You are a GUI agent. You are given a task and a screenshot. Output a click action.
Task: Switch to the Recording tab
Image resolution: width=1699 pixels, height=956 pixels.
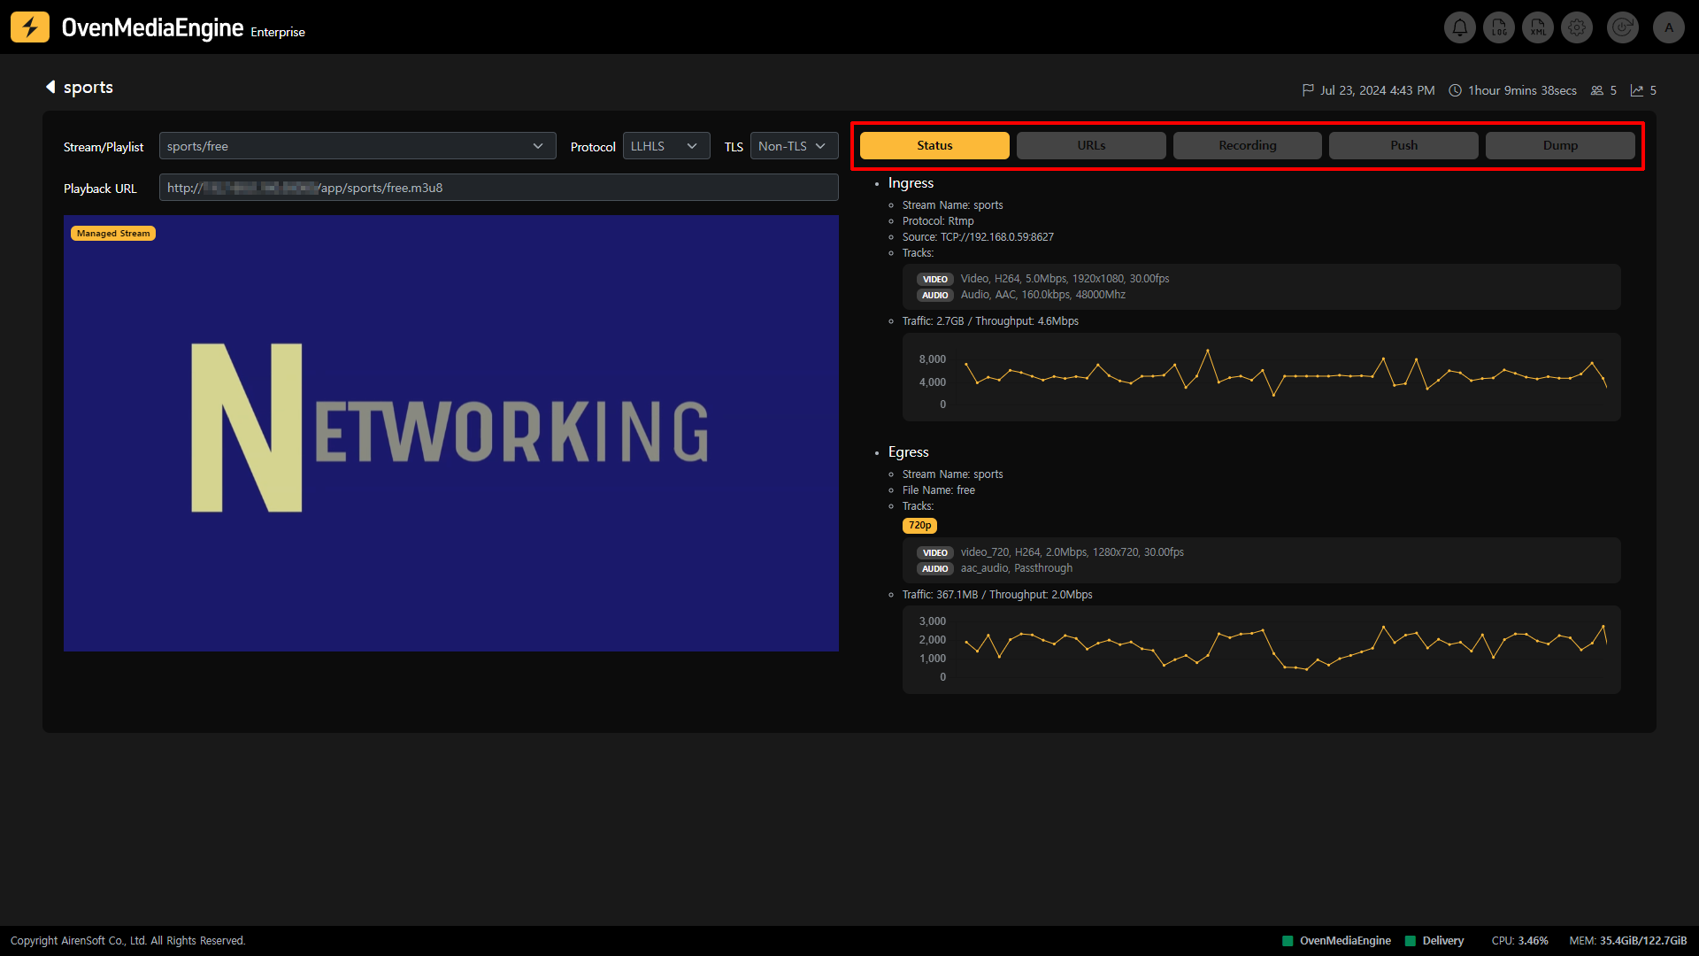[x=1247, y=145]
